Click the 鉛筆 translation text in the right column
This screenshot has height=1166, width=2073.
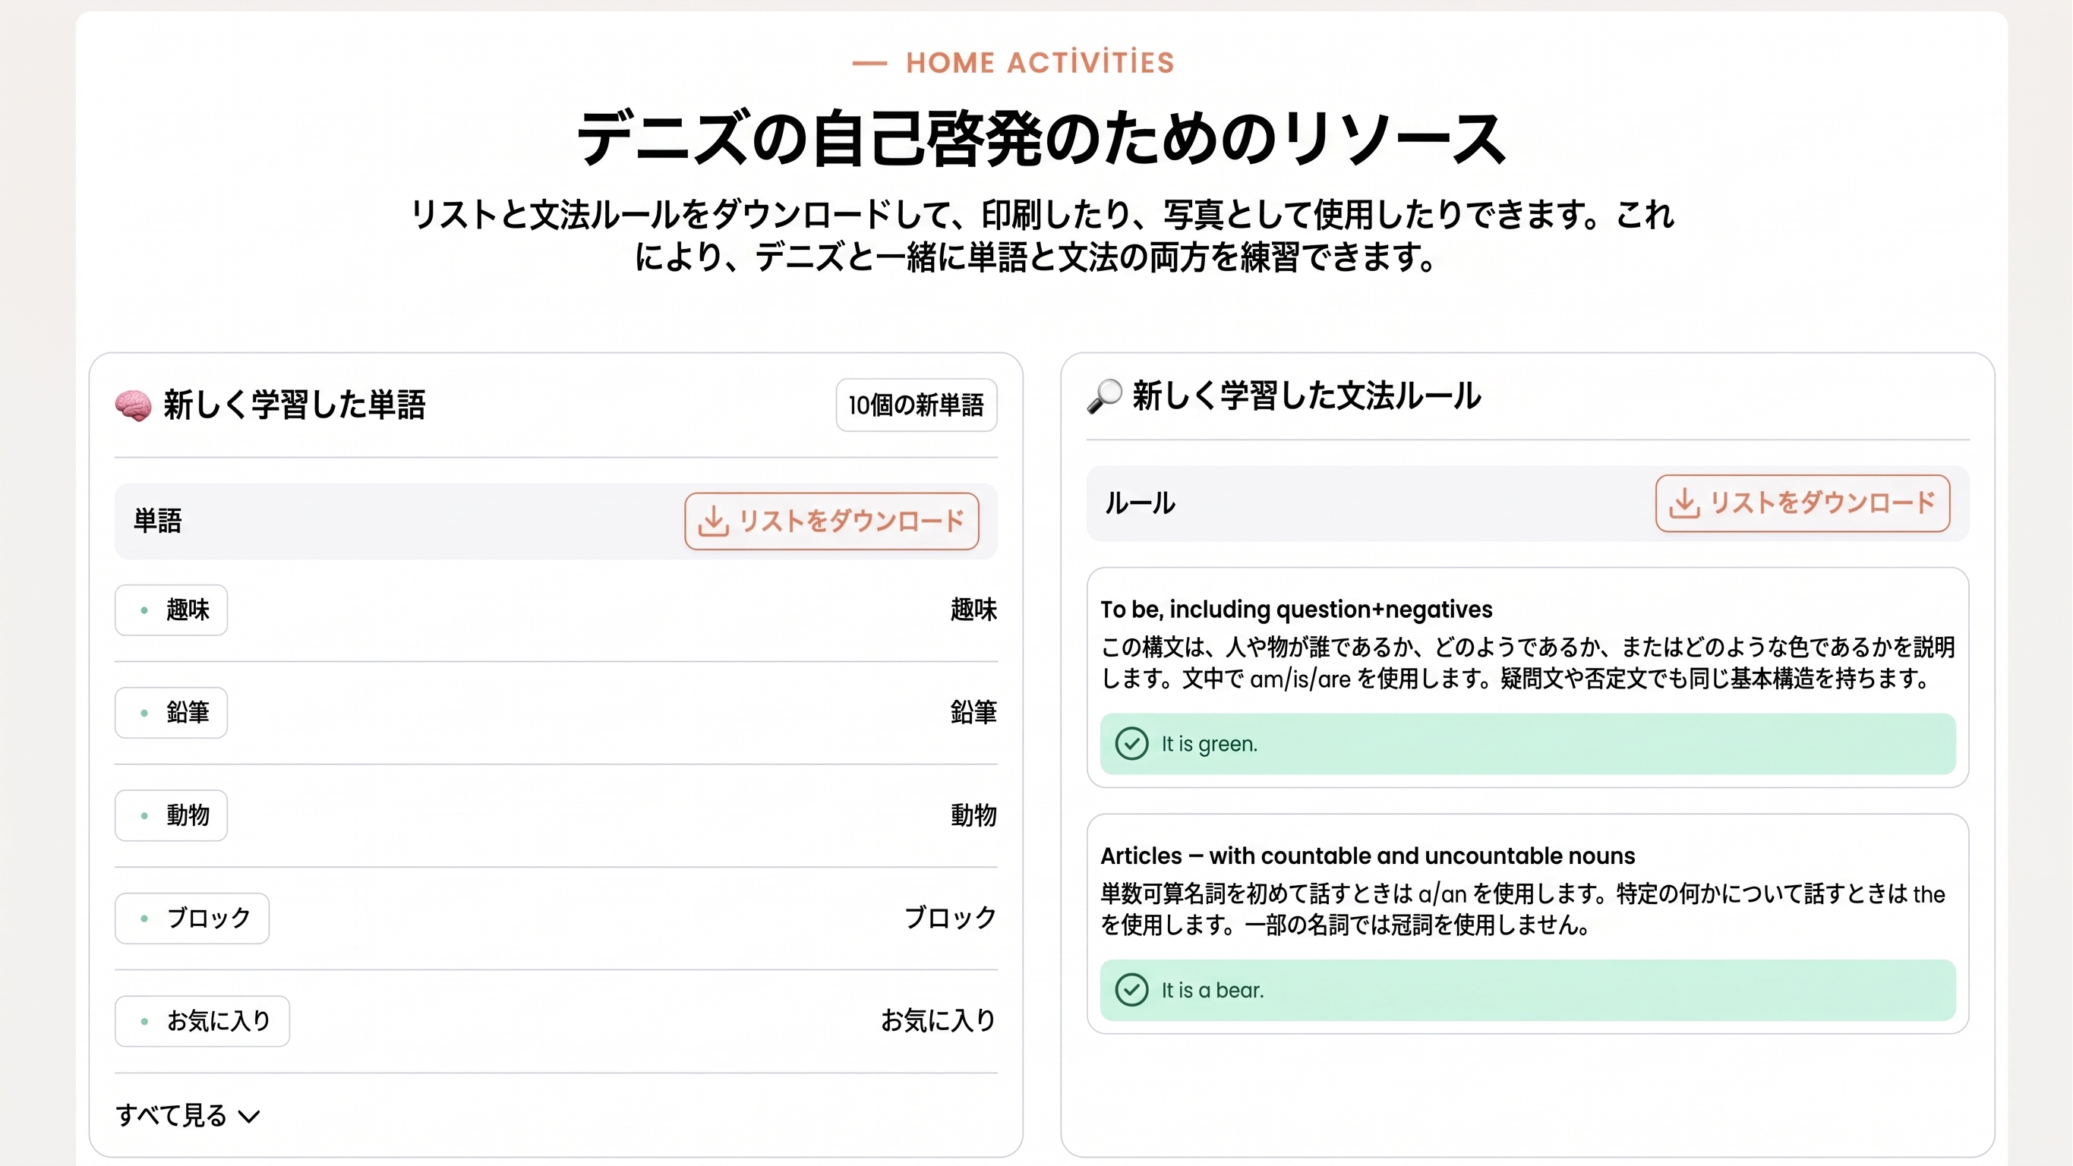(973, 712)
